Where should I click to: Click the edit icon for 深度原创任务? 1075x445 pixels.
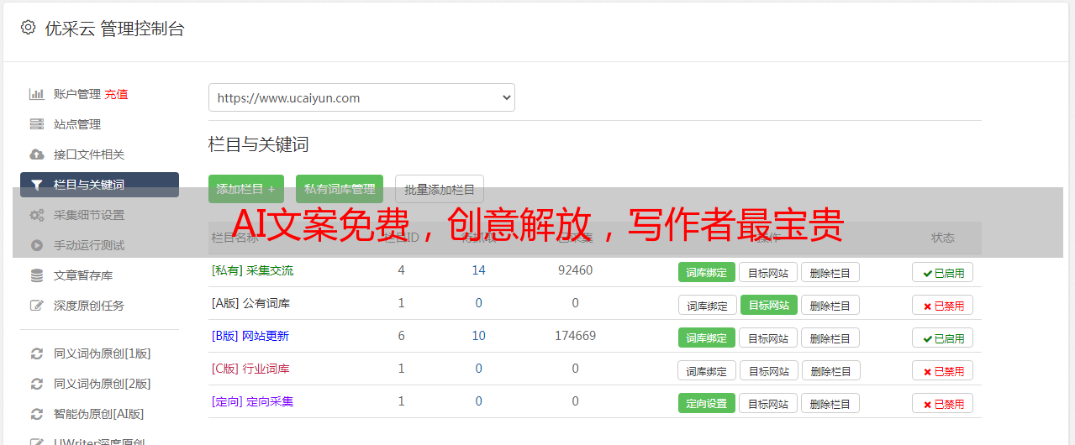click(37, 306)
